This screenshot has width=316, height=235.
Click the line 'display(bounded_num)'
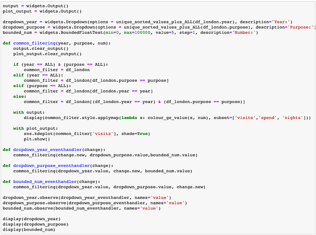click(x=29, y=229)
